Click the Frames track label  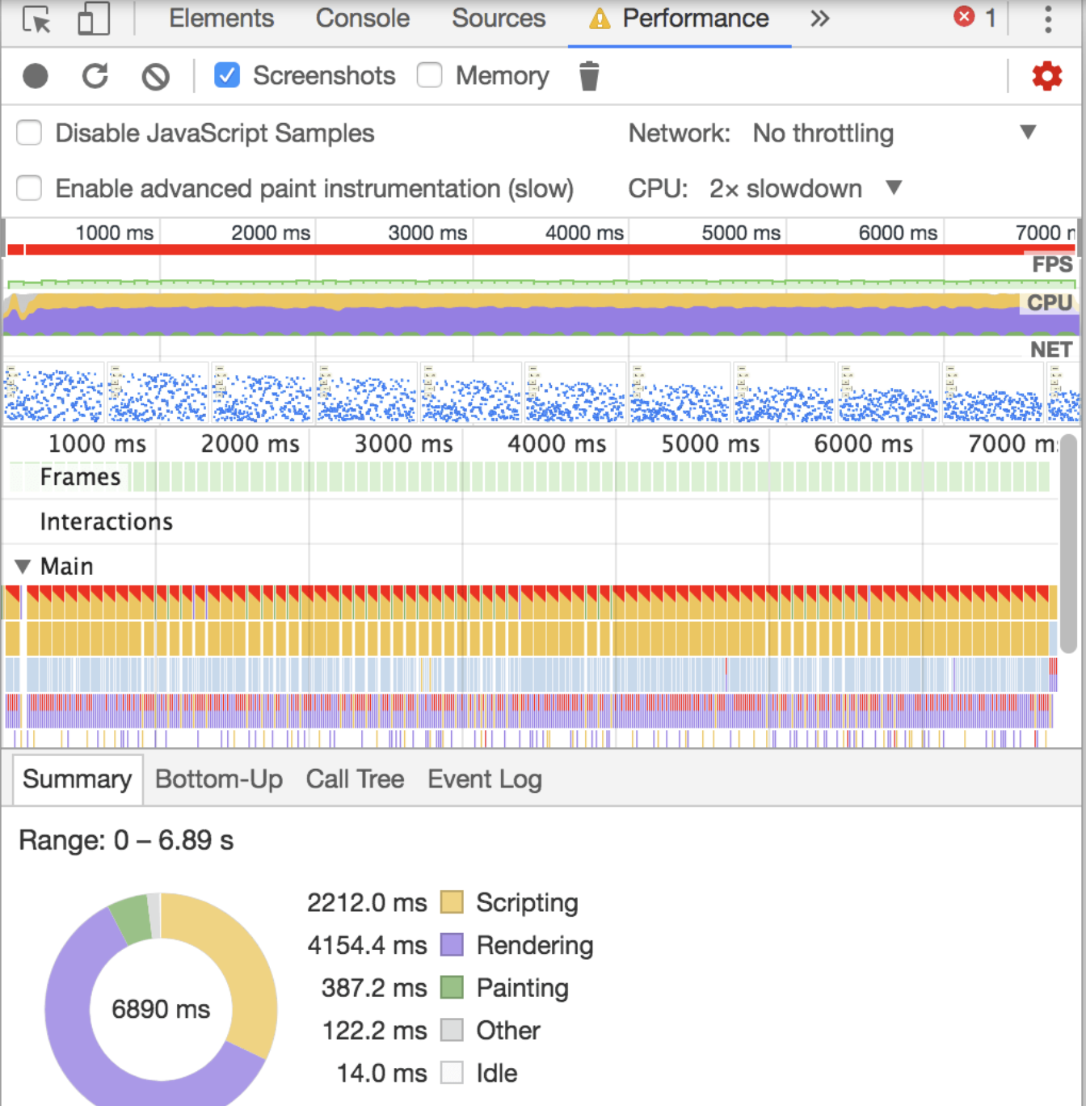(80, 477)
